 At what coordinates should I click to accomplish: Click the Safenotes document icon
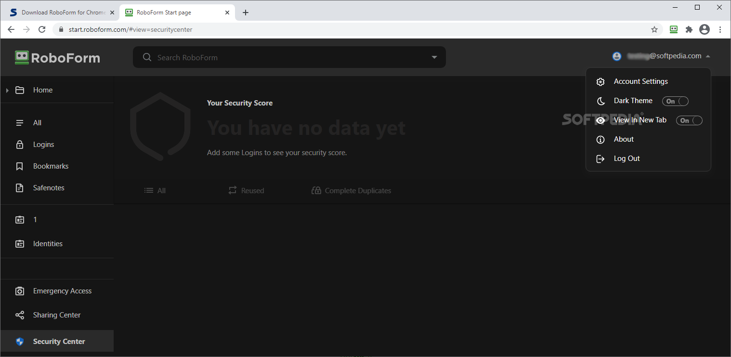tap(20, 188)
